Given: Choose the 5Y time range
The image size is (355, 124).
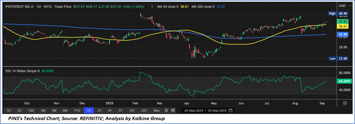Looking at the screenshot, I should click(120, 110).
